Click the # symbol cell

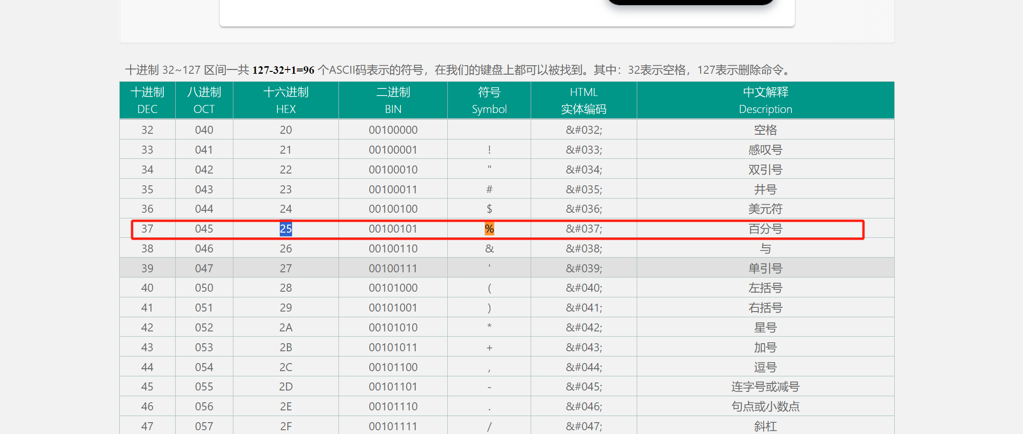point(489,189)
